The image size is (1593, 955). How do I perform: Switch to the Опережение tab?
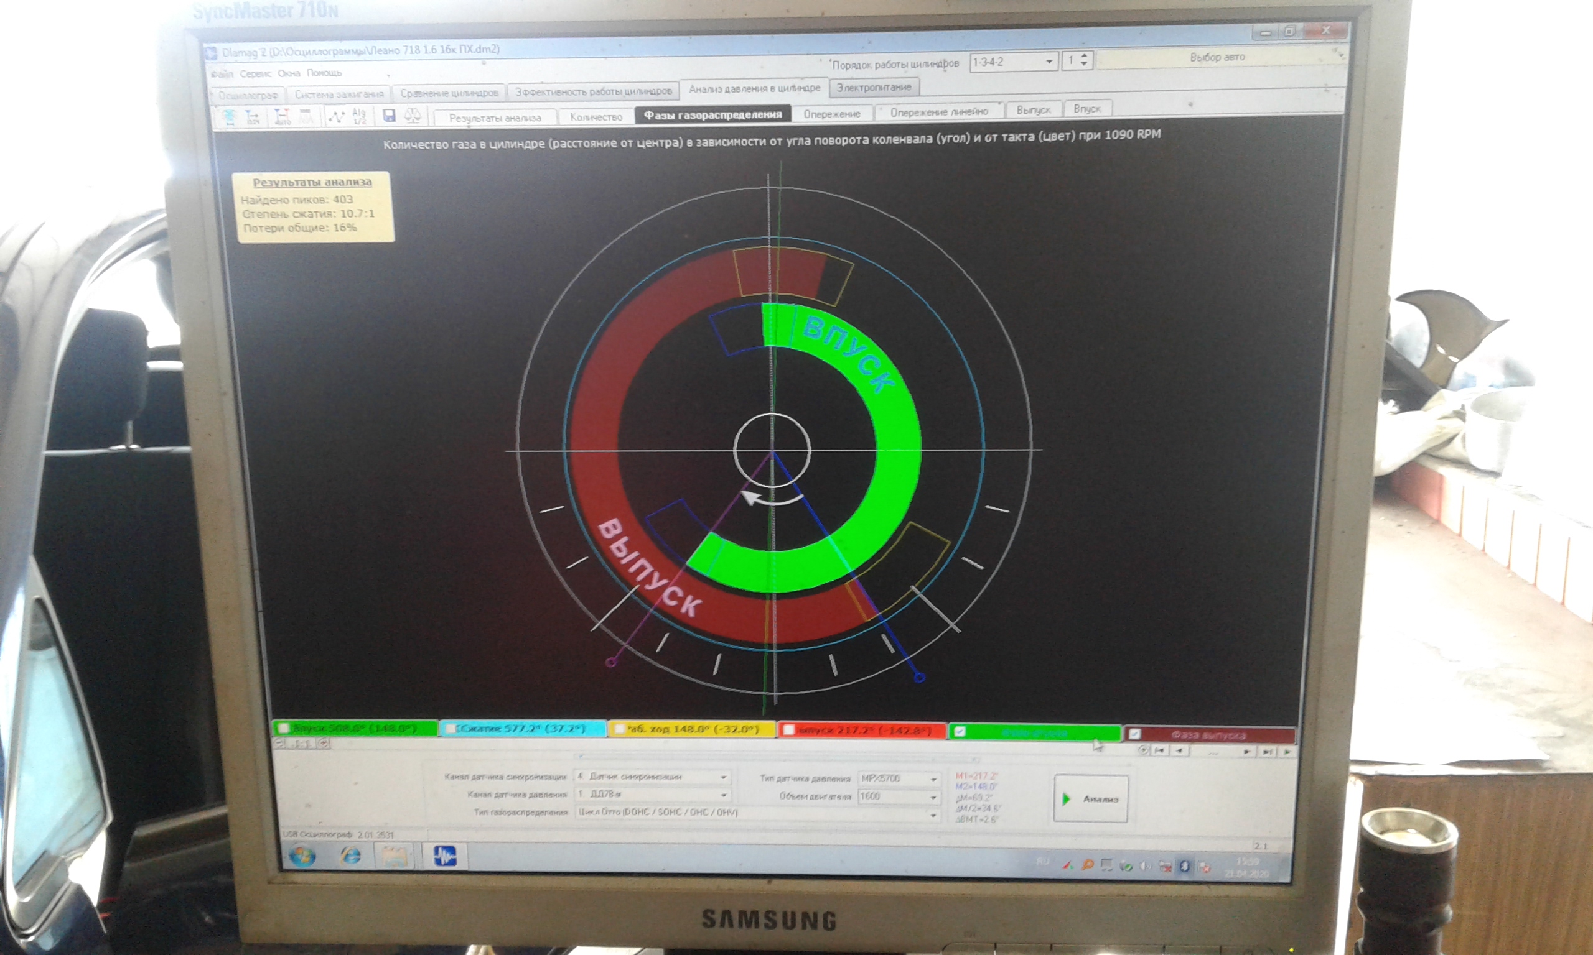click(831, 114)
